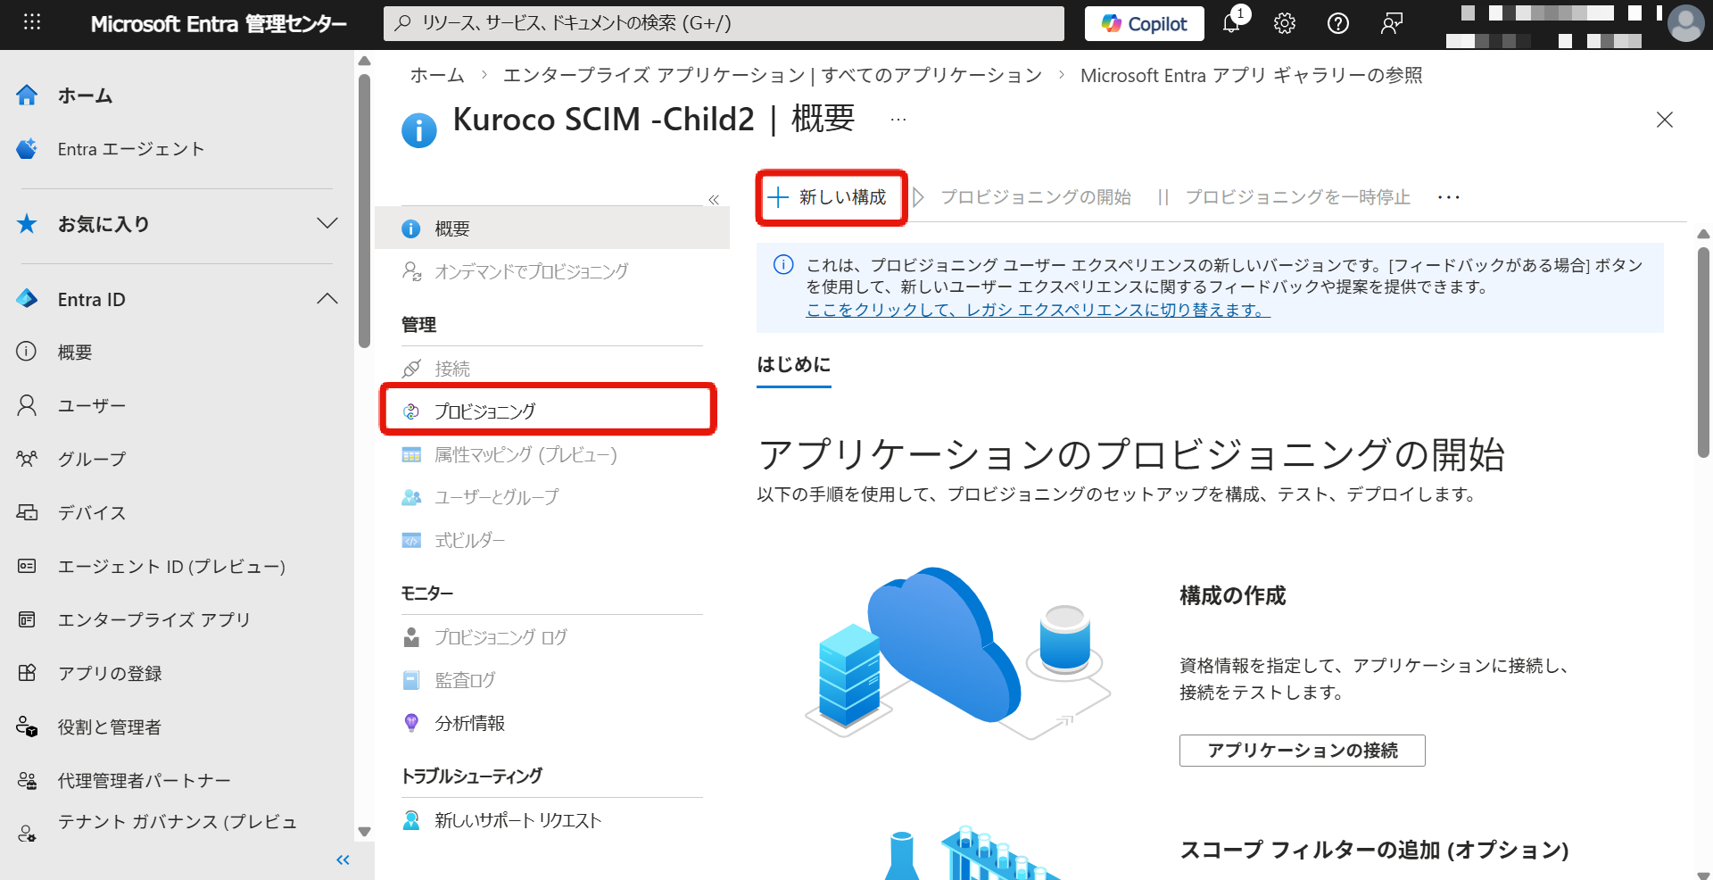This screenshot has width=1713, height=880.
Task: Open the settings gear
Action: [x=1284, y=23]
